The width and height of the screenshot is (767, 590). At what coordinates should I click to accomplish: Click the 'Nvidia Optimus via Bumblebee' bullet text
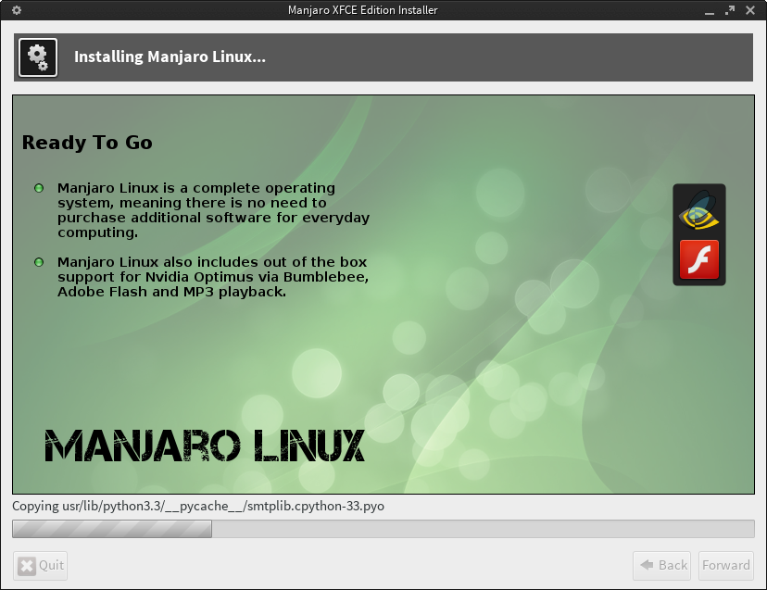(x=213, y=277)
